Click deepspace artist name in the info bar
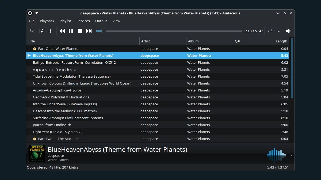Viewport: 321px width, 180px height. (x=56, y=156)
